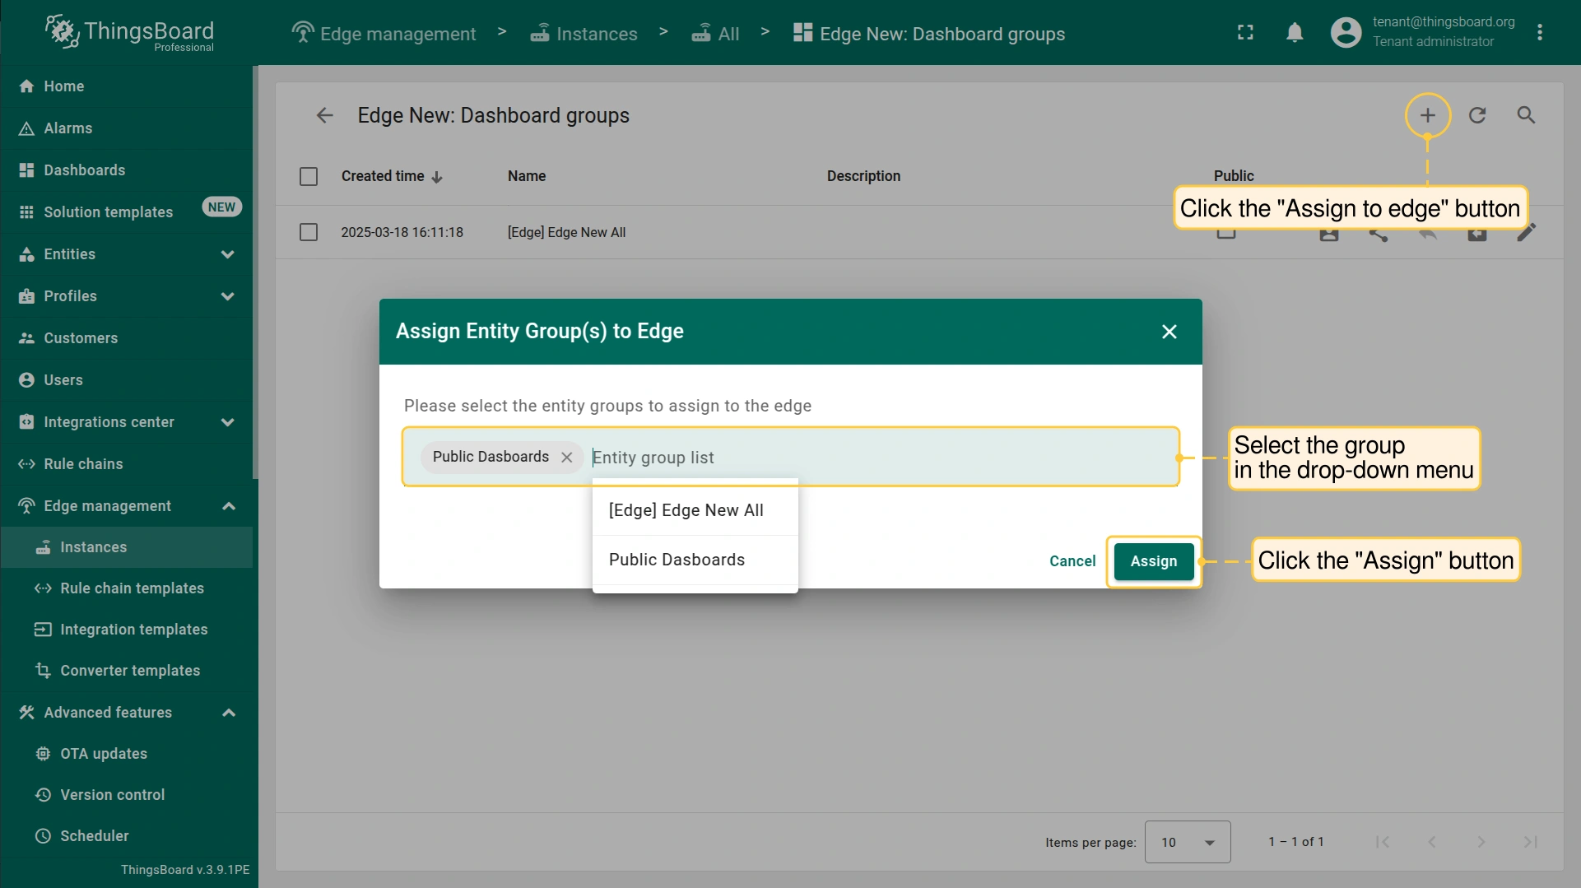Check the Edge New All row checkbox

309,232
